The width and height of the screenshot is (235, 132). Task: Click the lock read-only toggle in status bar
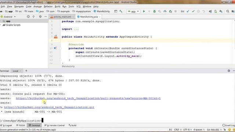tap(224, 129)
